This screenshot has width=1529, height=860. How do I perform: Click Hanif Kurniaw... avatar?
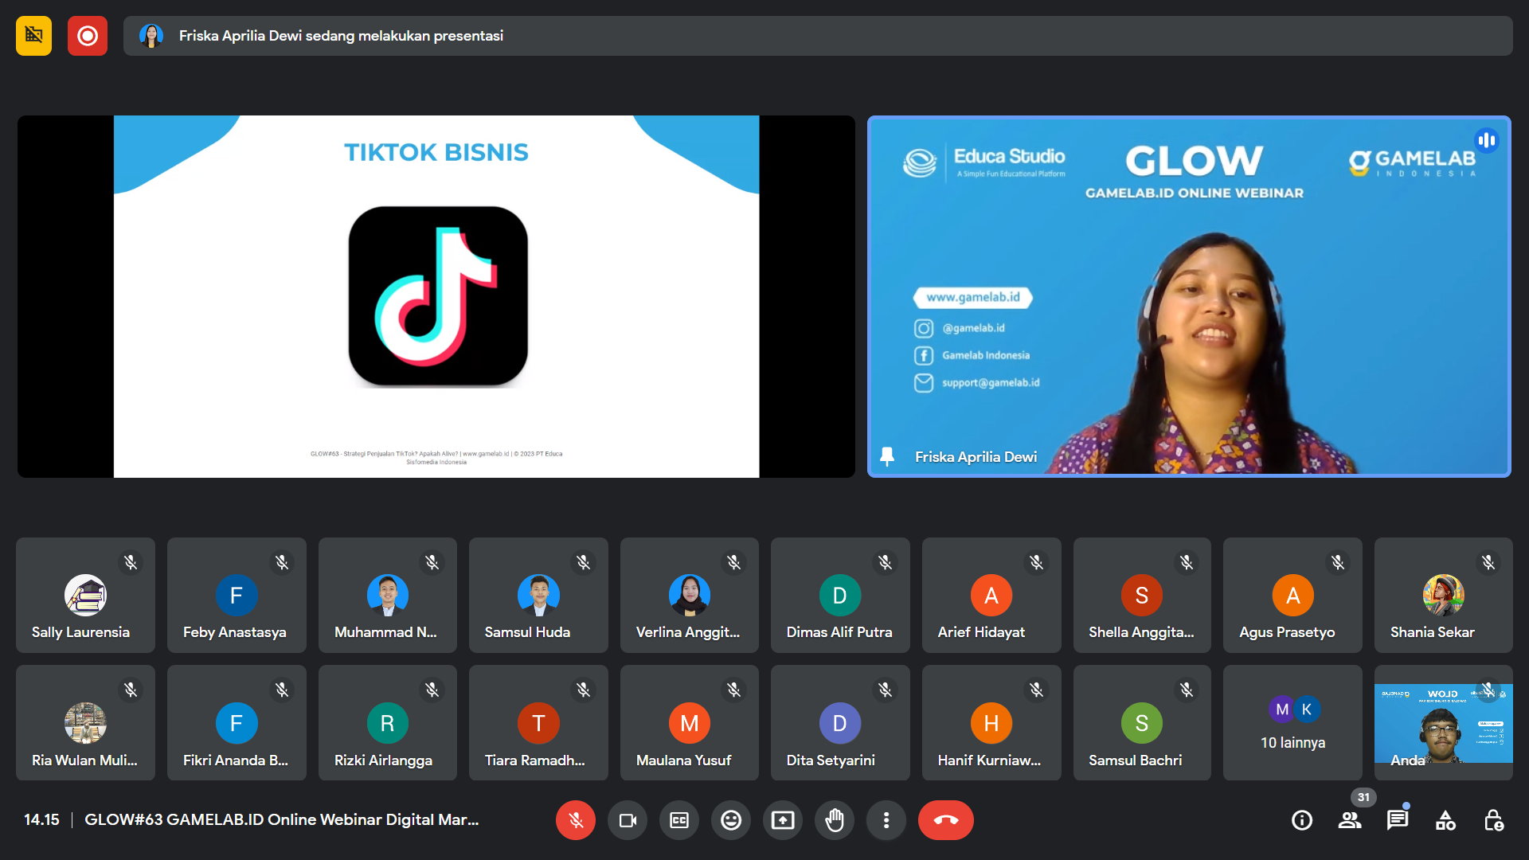click(991, 723)
